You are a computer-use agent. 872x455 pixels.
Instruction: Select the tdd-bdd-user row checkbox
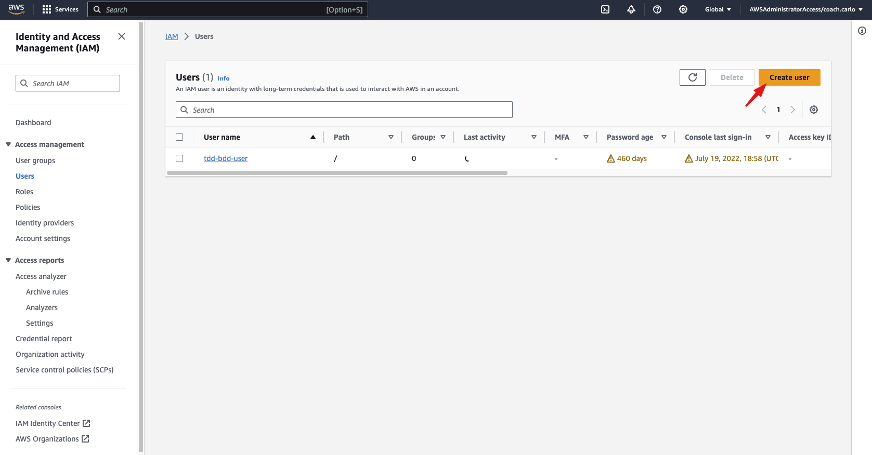179,158
